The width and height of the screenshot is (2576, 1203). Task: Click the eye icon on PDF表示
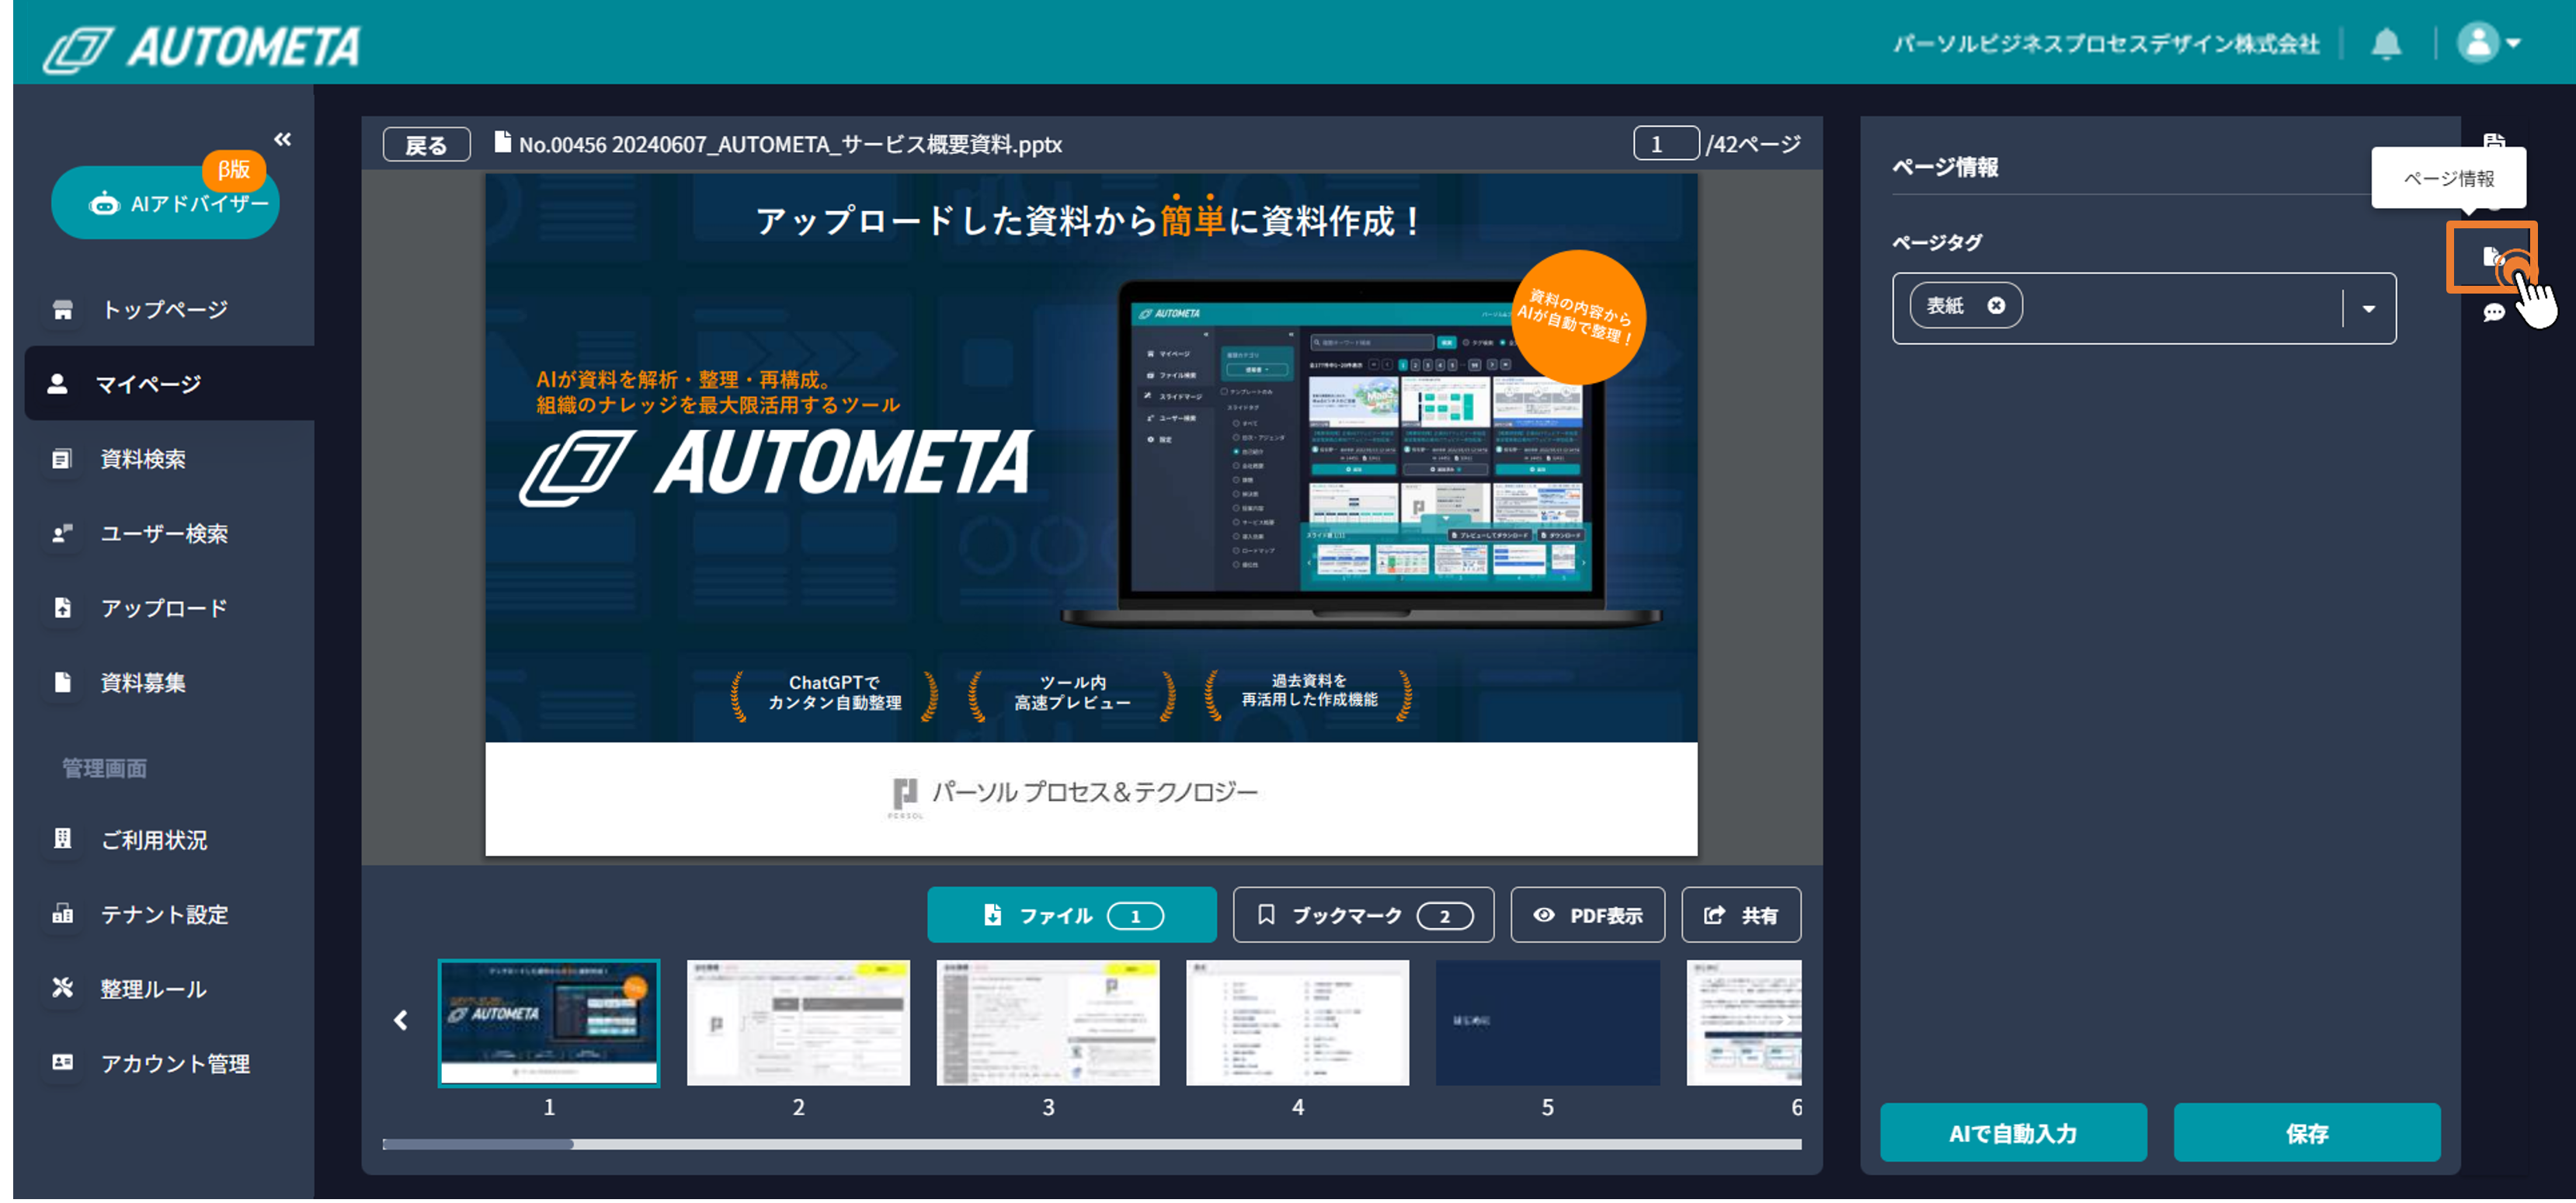[x=1544, y=916]
